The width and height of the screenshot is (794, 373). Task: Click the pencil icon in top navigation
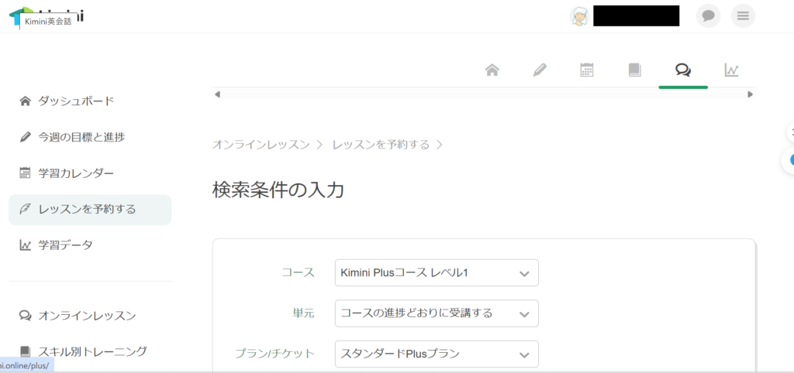tap(540, 70)
